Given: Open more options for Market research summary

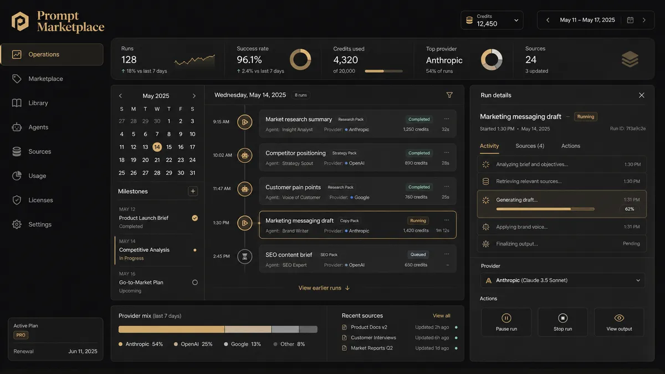Looking at the screenshot, I should coord(447,119).
